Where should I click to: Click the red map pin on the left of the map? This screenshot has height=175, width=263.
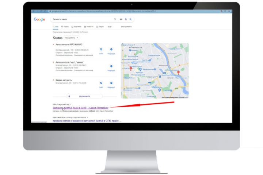click(x=131, y=69)
